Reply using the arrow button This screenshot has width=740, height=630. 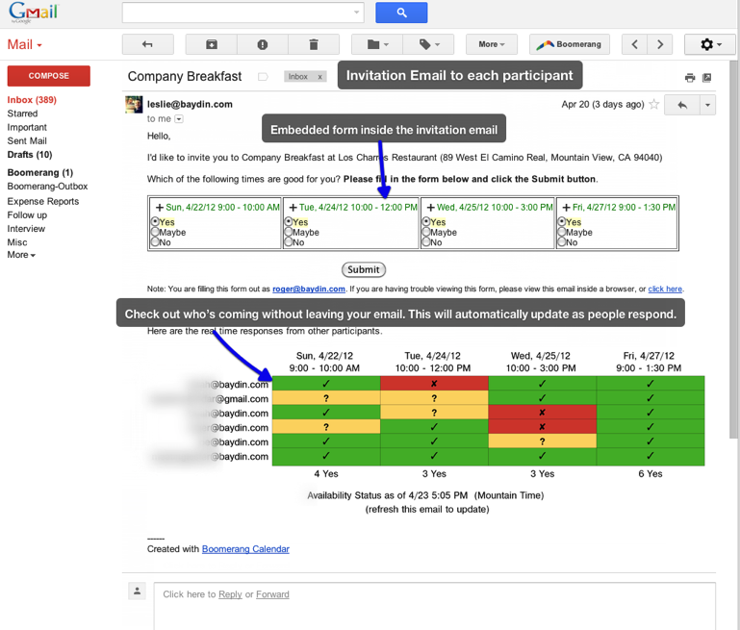point(682,105)
